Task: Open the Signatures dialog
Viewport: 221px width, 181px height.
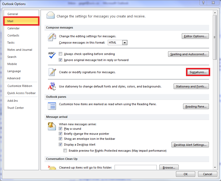Action: tap(198, 72)
